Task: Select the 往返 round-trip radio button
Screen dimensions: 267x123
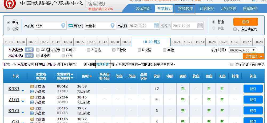Action: tap(8, 29)
